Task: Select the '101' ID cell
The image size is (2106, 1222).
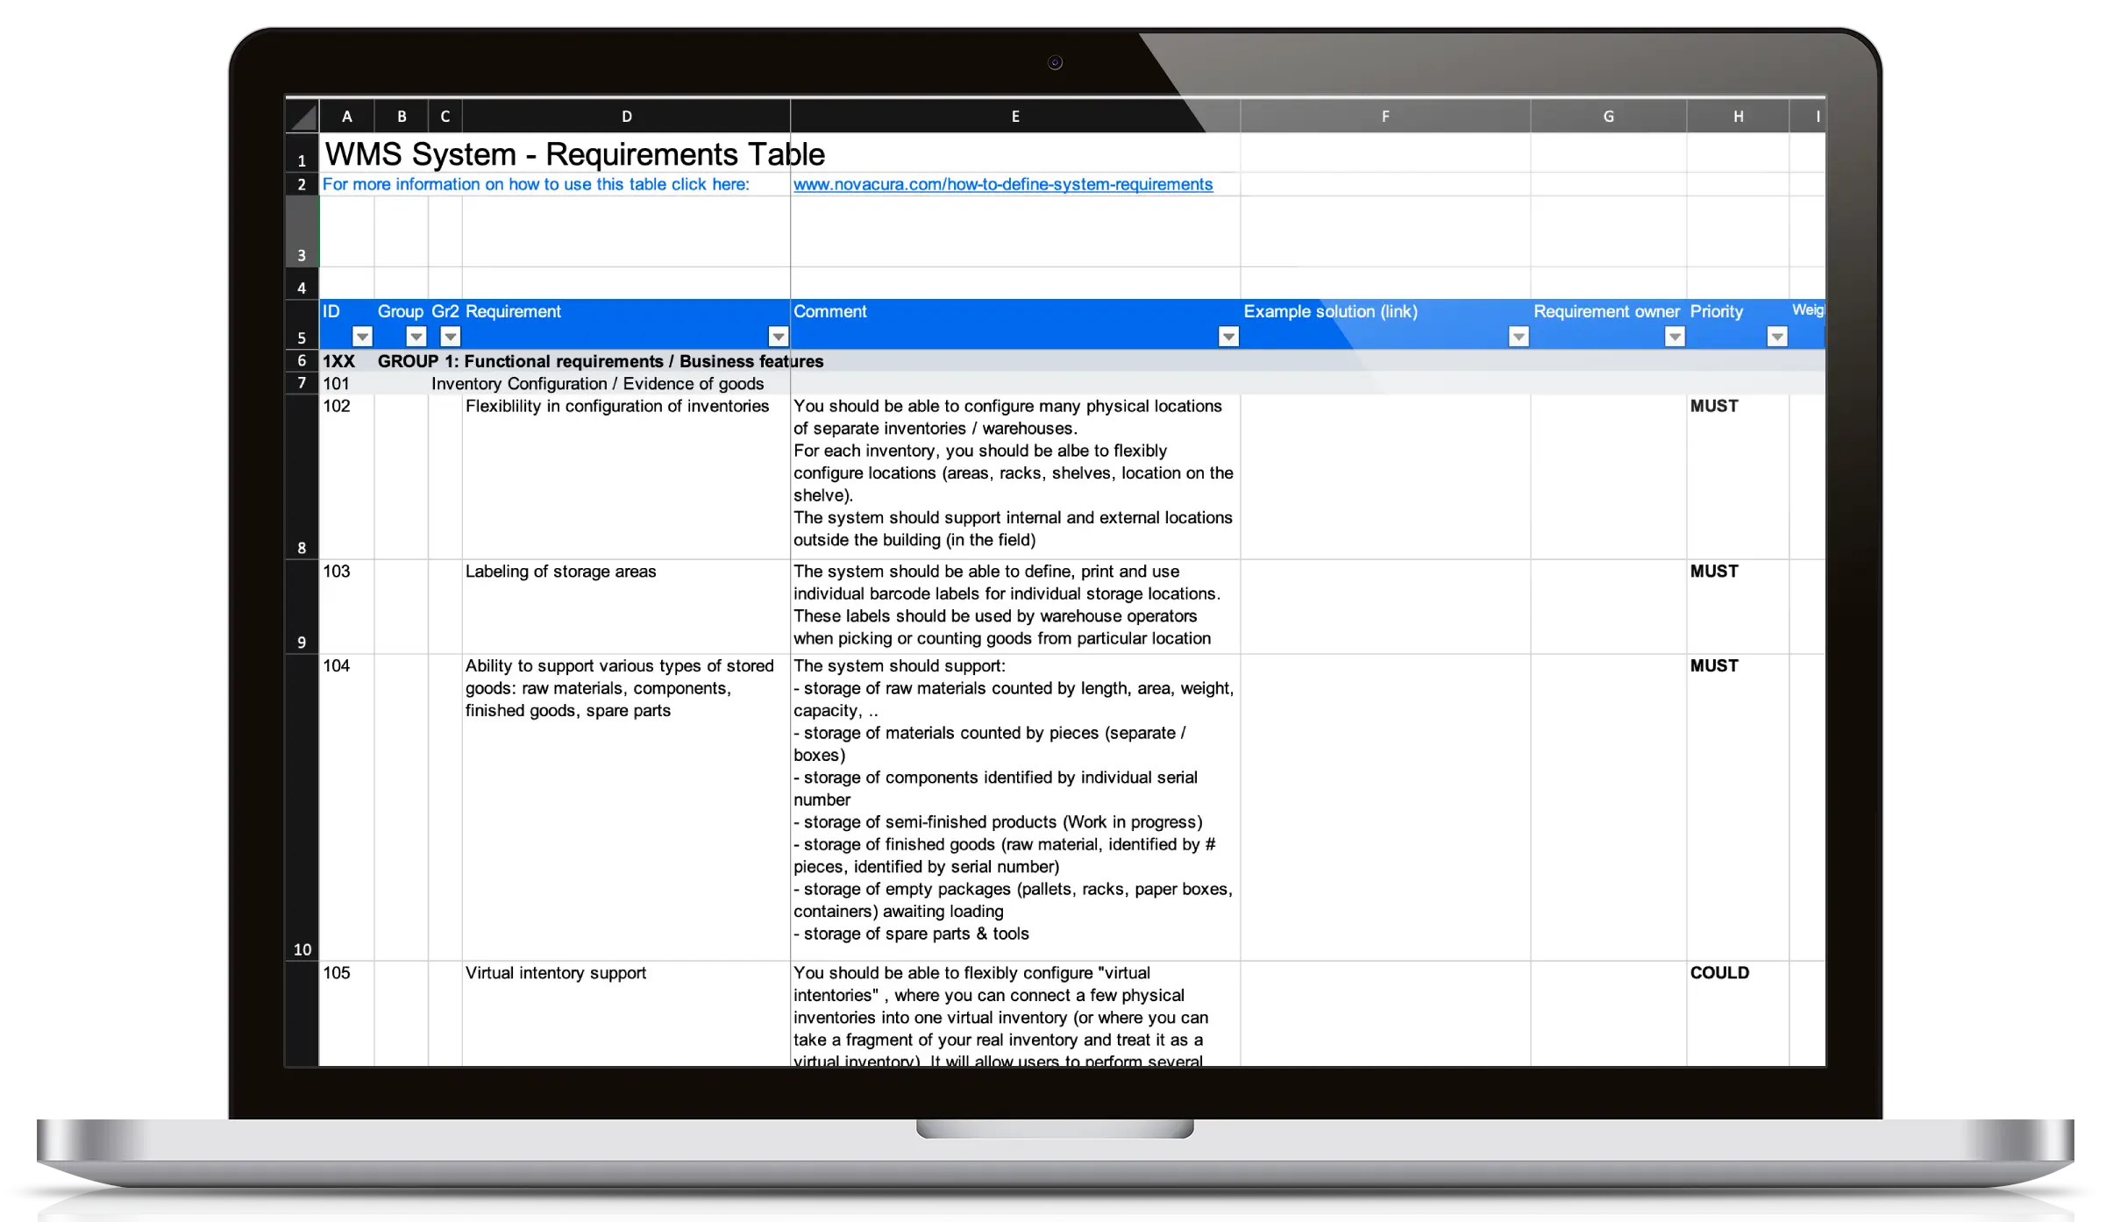Action: [347, 383]
